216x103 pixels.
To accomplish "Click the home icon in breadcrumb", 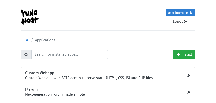I will (x=27, y=40).
